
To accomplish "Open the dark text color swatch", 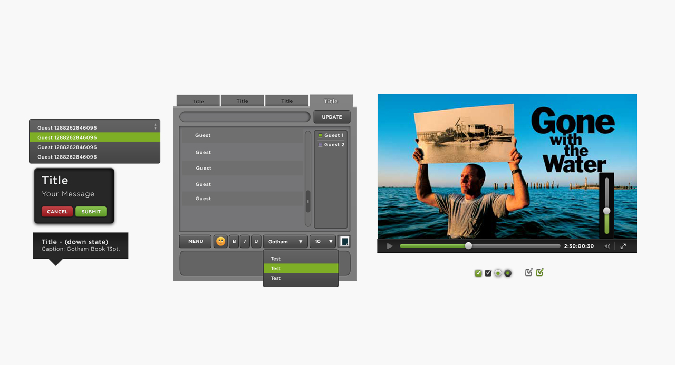I will [x=344, y=241].
